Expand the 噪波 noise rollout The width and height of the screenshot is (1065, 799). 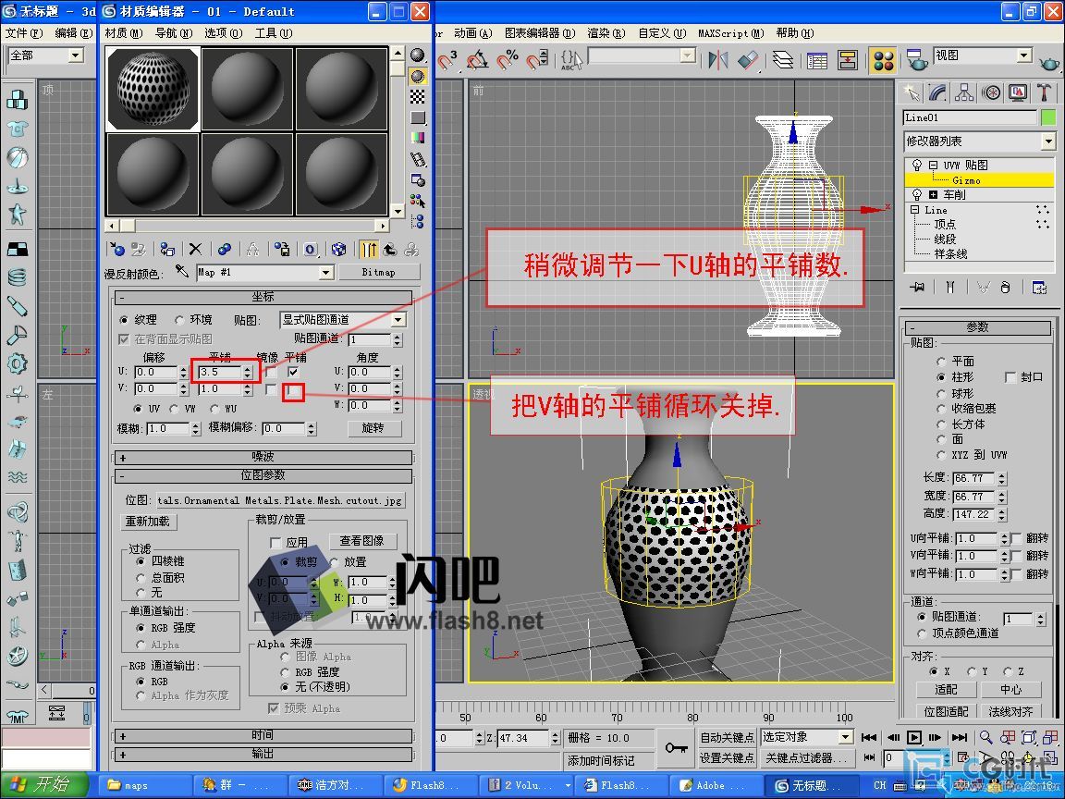click(x=263, y=457)
